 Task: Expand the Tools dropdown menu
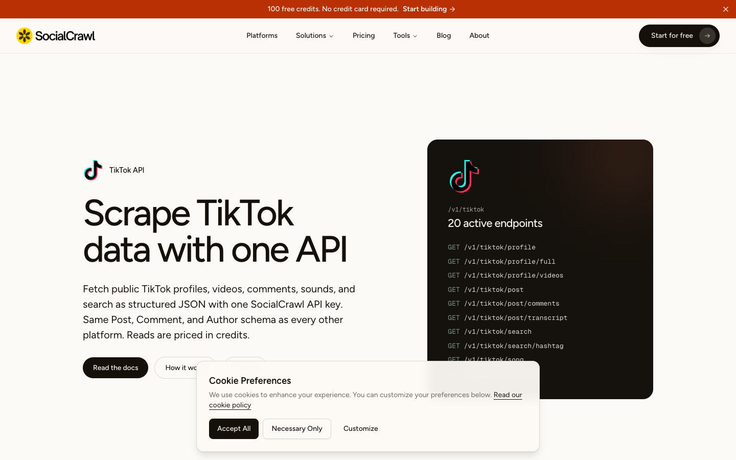pos(405,36)
